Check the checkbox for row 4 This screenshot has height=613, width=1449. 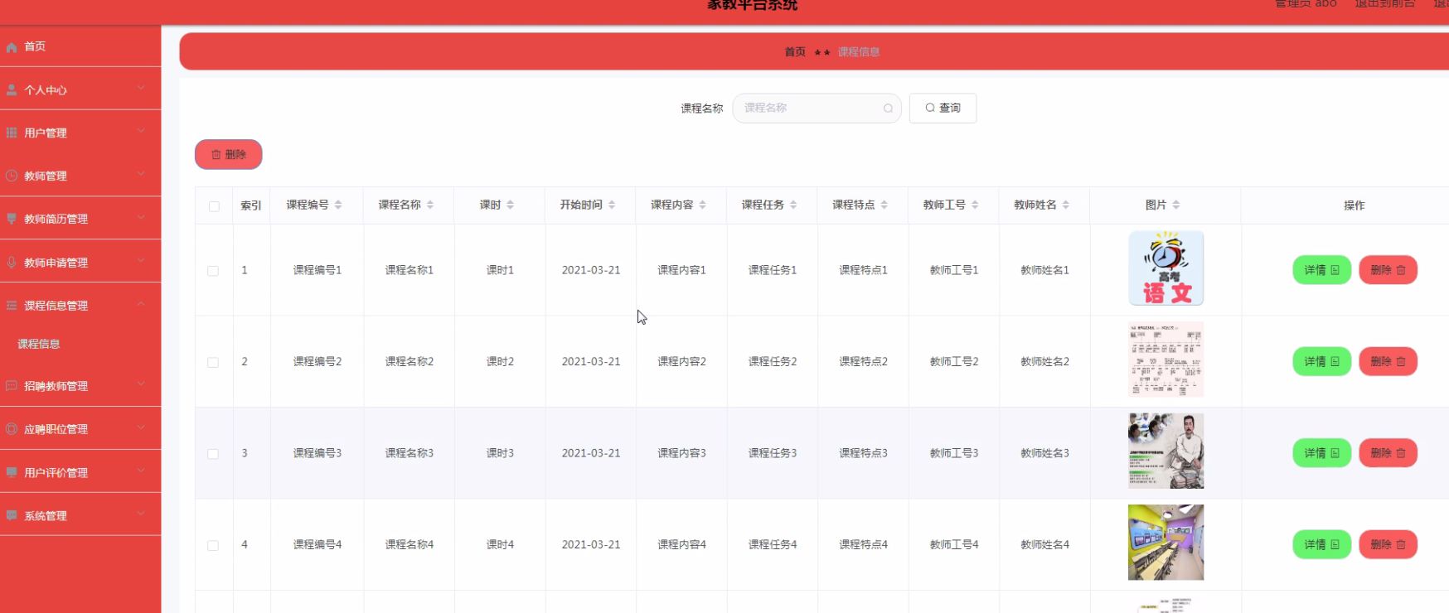point(213,545)
